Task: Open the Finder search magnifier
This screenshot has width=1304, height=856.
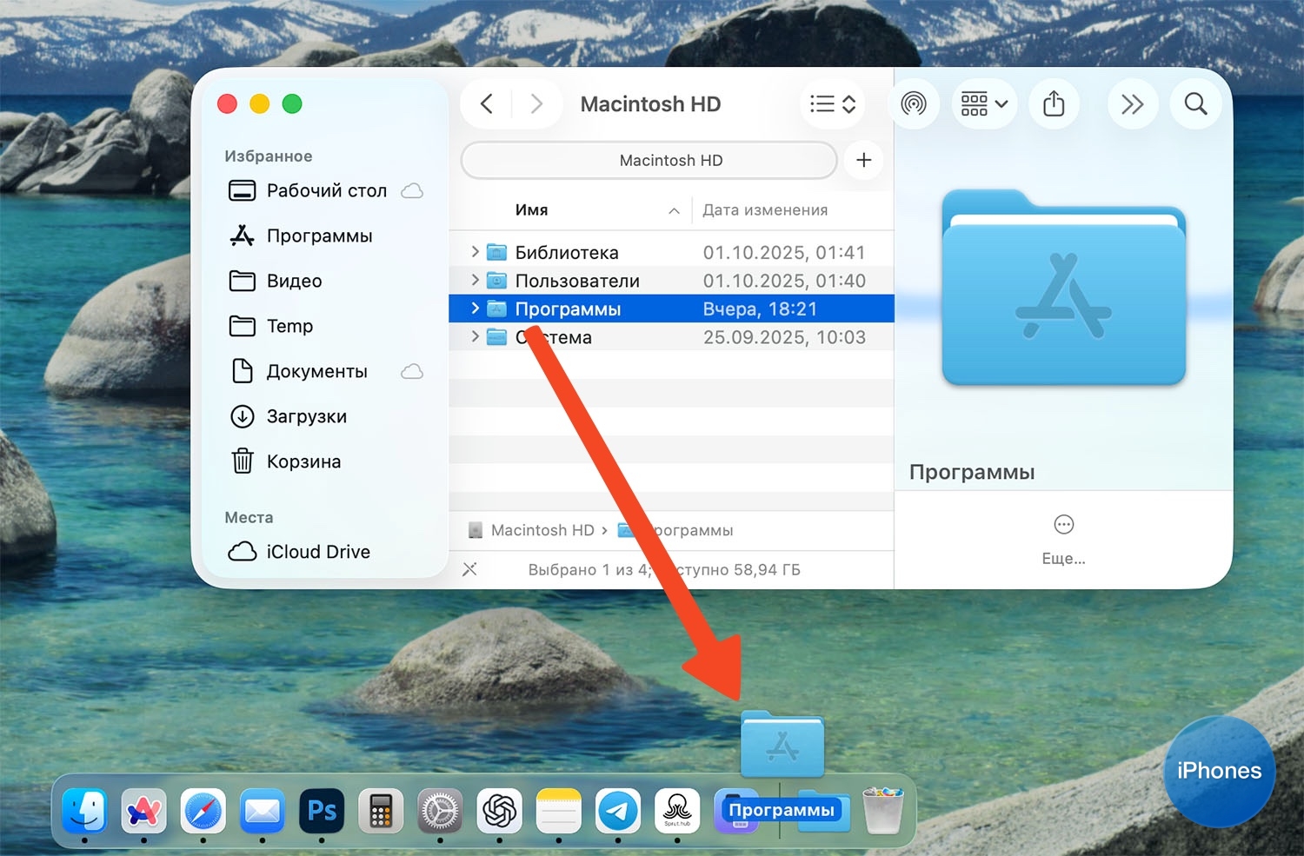Action: pos(1195,104)
